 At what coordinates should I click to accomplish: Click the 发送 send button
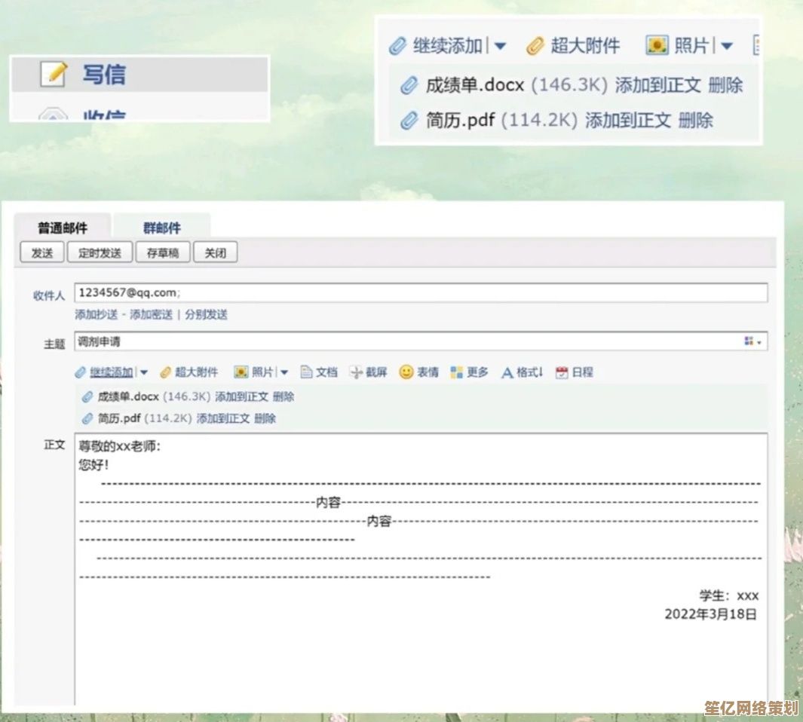[x=42, y=252]
